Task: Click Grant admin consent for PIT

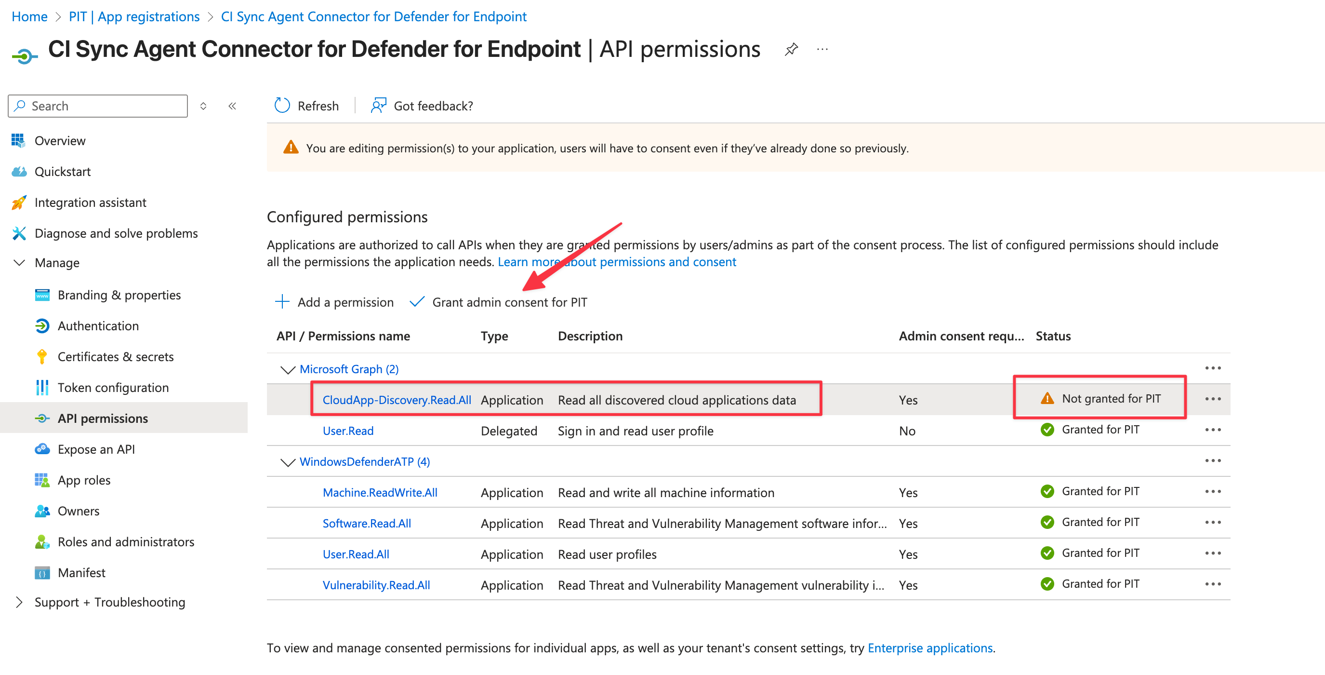Action: 498,302
